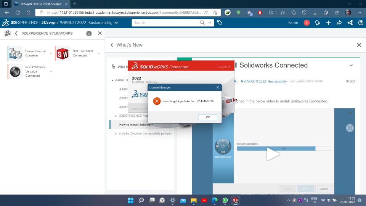Open the browser Downloads icon
Screen dimensions: 366x206
coord(315,13)
